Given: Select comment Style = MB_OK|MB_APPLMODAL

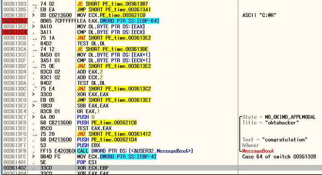Looking at the screenshot, I should tap(279, 117).
